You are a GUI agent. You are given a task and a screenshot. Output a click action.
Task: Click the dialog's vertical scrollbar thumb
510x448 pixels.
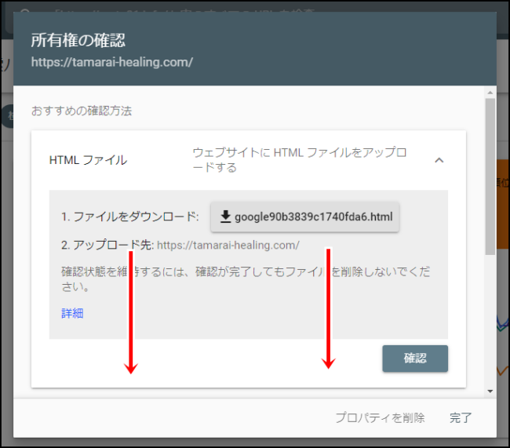coord(490,177)
